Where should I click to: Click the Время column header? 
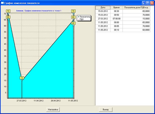click(x=116, y=8)
